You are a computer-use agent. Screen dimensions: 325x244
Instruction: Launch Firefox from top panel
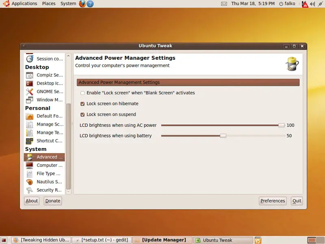point(82,4)
